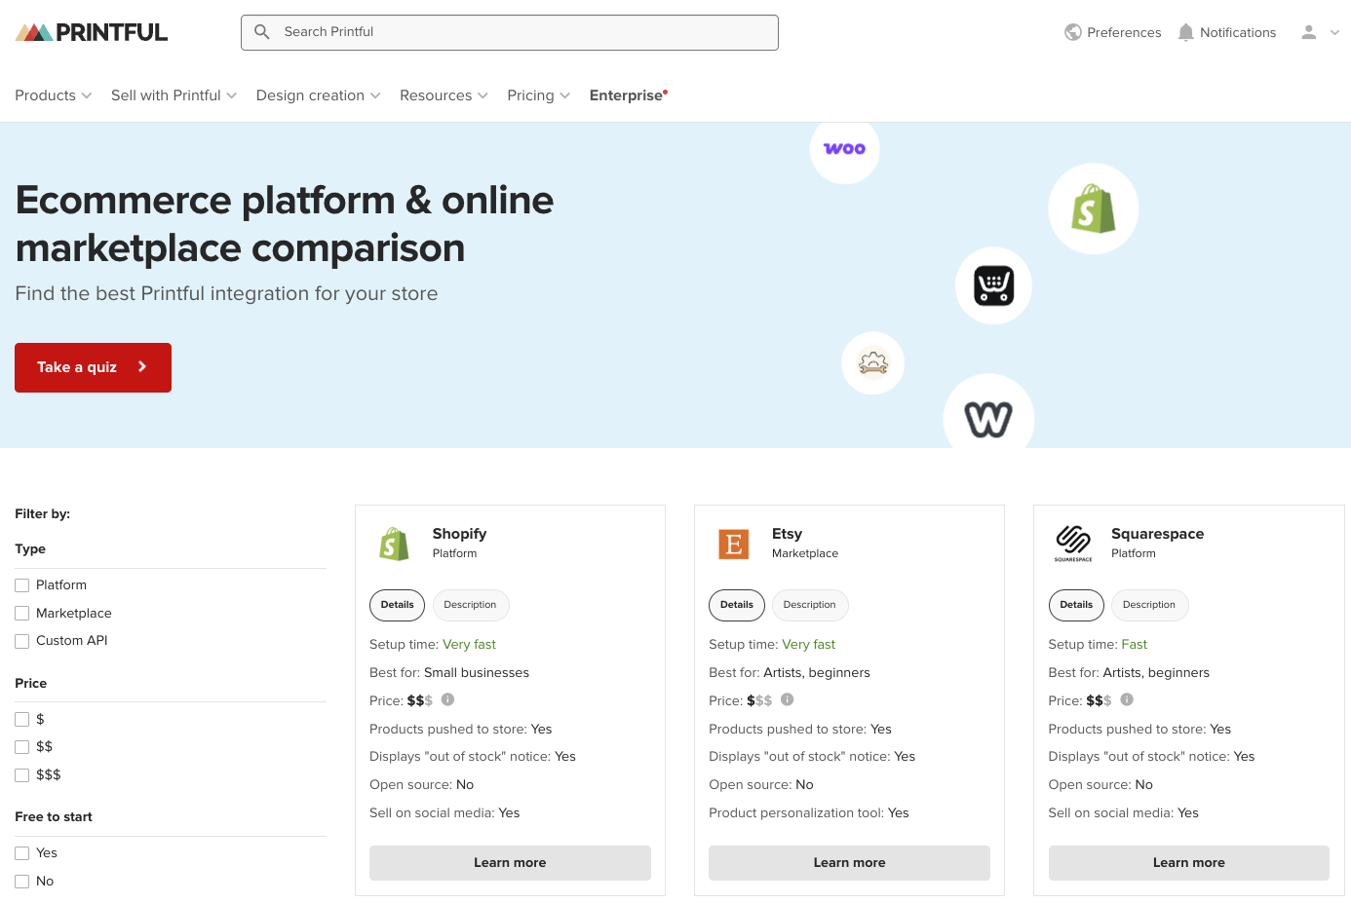Check the Marketplace type filter
1351x903 pixels.
tap(22, 614)
